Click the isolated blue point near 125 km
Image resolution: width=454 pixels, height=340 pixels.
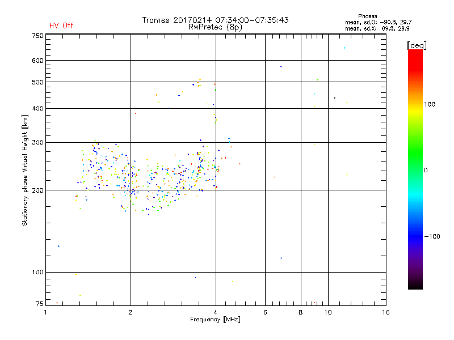pos(58,246)
